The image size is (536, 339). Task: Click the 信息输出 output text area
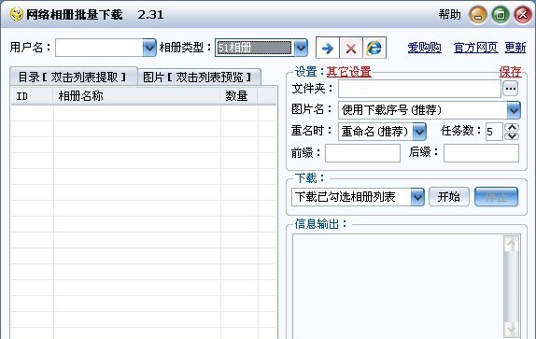(x=398, y=287)
